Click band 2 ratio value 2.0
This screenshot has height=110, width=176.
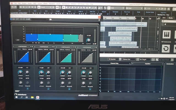pyautogui.click(x=48, y=68)
